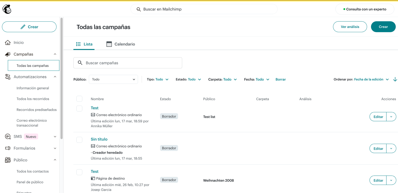Select Todas las campañas in sidebar
Viewport: 398px width, 193px height.
point(33,66)
